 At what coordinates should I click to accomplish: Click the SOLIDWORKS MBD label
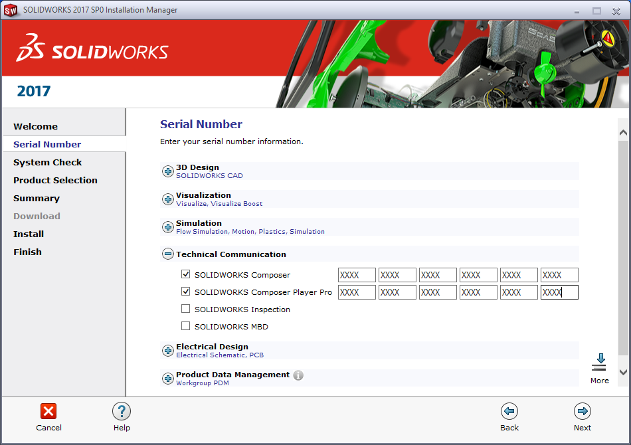click(231, 327)
